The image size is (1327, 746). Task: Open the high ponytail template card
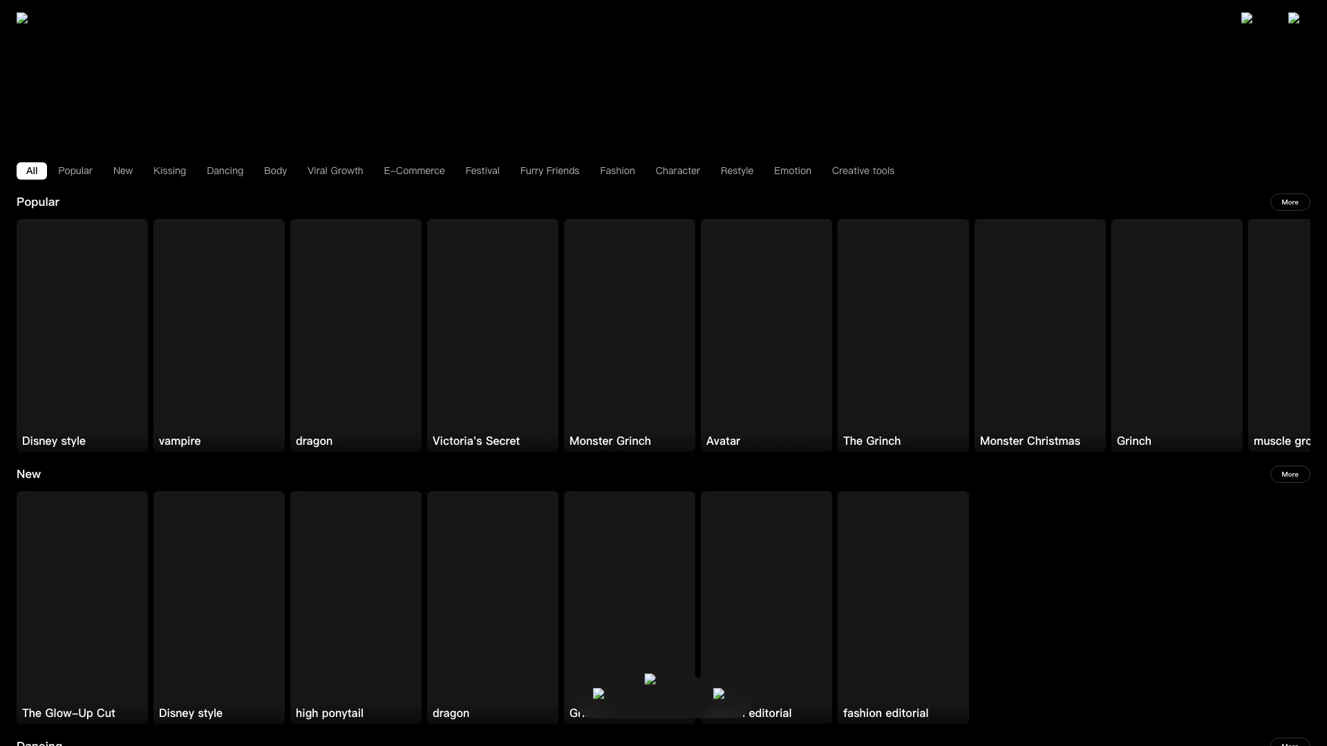pyautogui.click(x=355, y=606)
